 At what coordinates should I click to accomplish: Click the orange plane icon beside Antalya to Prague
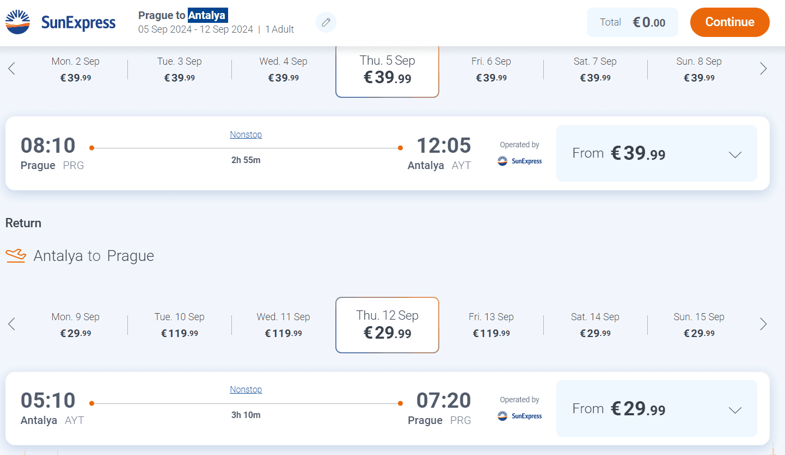[x=16, y=255]
